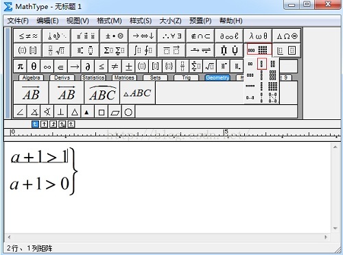Switch to the Algebra tab

coord(31,77)
